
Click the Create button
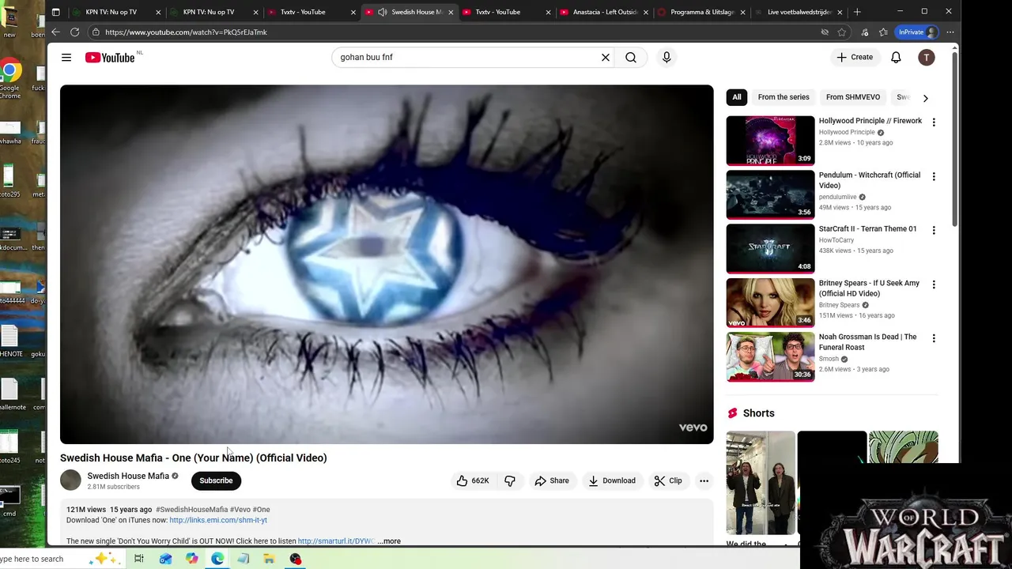pos(855,57)
